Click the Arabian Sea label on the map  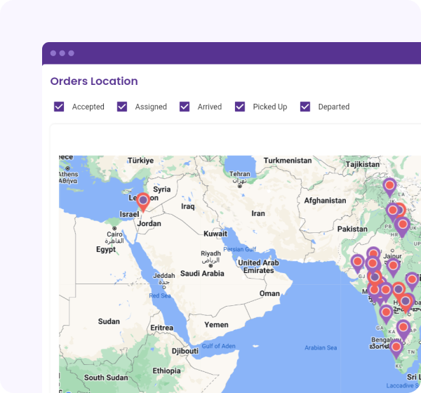[x=321, y=347]
